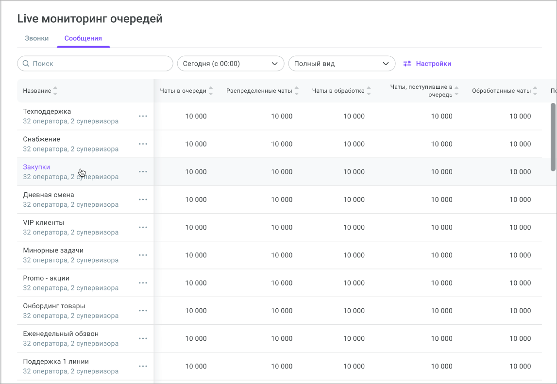
Task: Open the three-dots menu for Онбординг товары
Action: 143,311
